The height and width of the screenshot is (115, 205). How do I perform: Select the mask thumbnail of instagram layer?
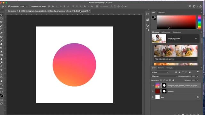(x=164, y=86)
